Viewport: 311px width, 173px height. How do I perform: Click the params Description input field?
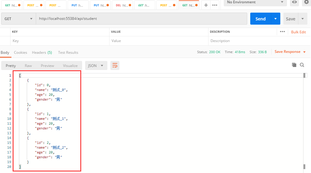tap(259, 41)
